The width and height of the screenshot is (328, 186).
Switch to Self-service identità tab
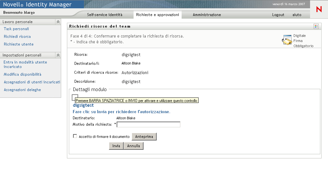tap(104, 15)
